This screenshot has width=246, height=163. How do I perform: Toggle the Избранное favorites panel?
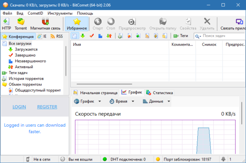click(x=77, y=24)
